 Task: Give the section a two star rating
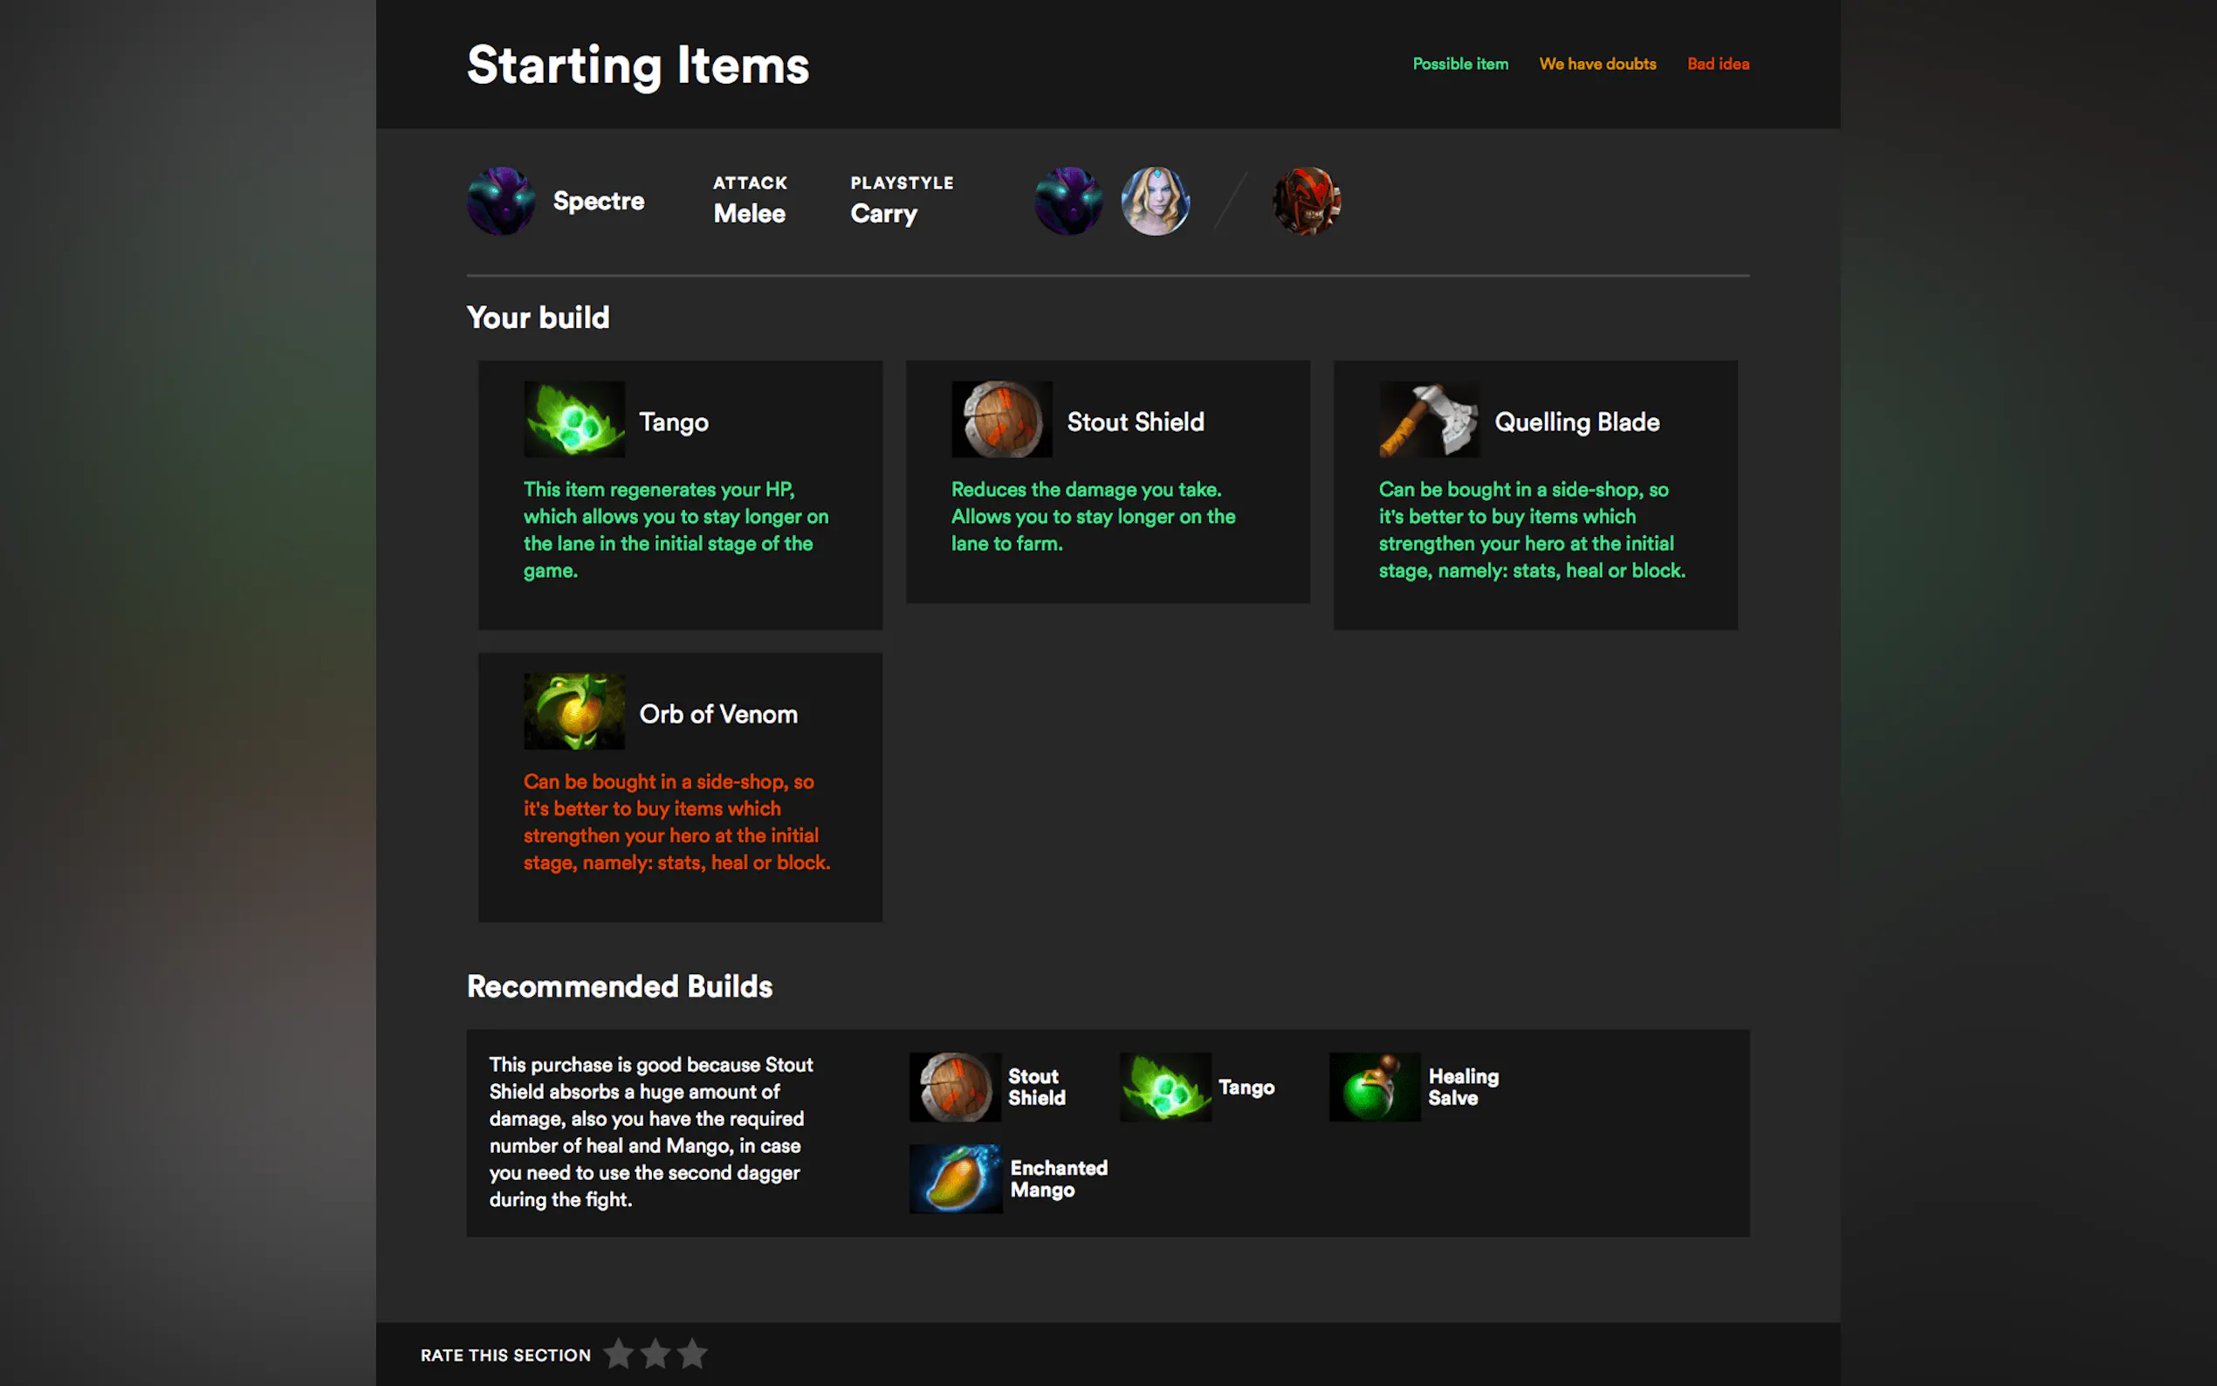click(x=655, y=1354)
